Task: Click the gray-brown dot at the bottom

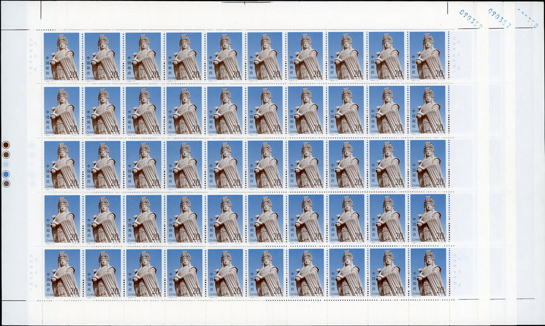Action: click(6, 184)
